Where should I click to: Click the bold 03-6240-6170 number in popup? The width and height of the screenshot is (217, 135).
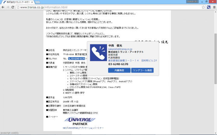[x=118, y=64]
